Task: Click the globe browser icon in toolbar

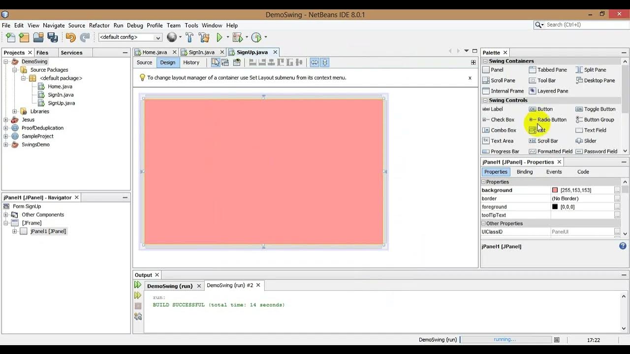Action: coord(172,37)
